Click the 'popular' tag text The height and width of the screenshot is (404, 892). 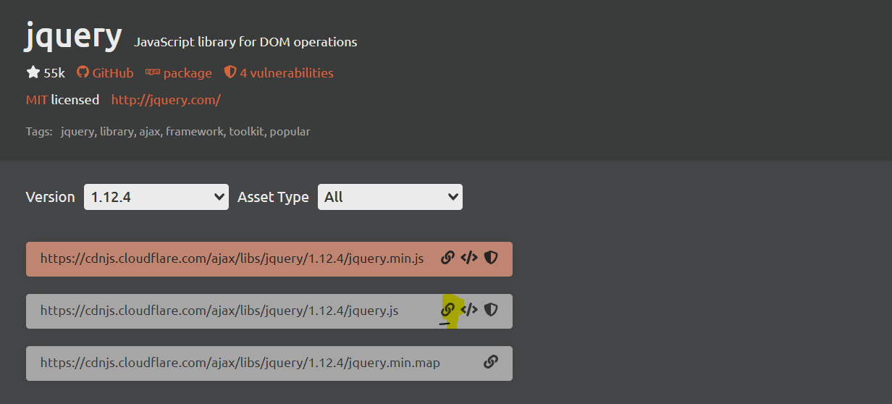point(290,132)
